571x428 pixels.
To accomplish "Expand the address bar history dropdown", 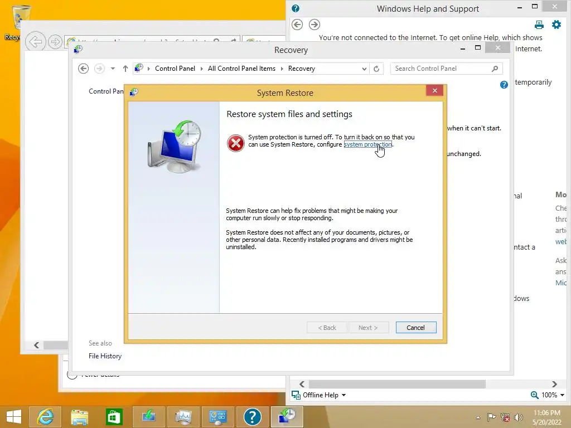I will 364,69.
